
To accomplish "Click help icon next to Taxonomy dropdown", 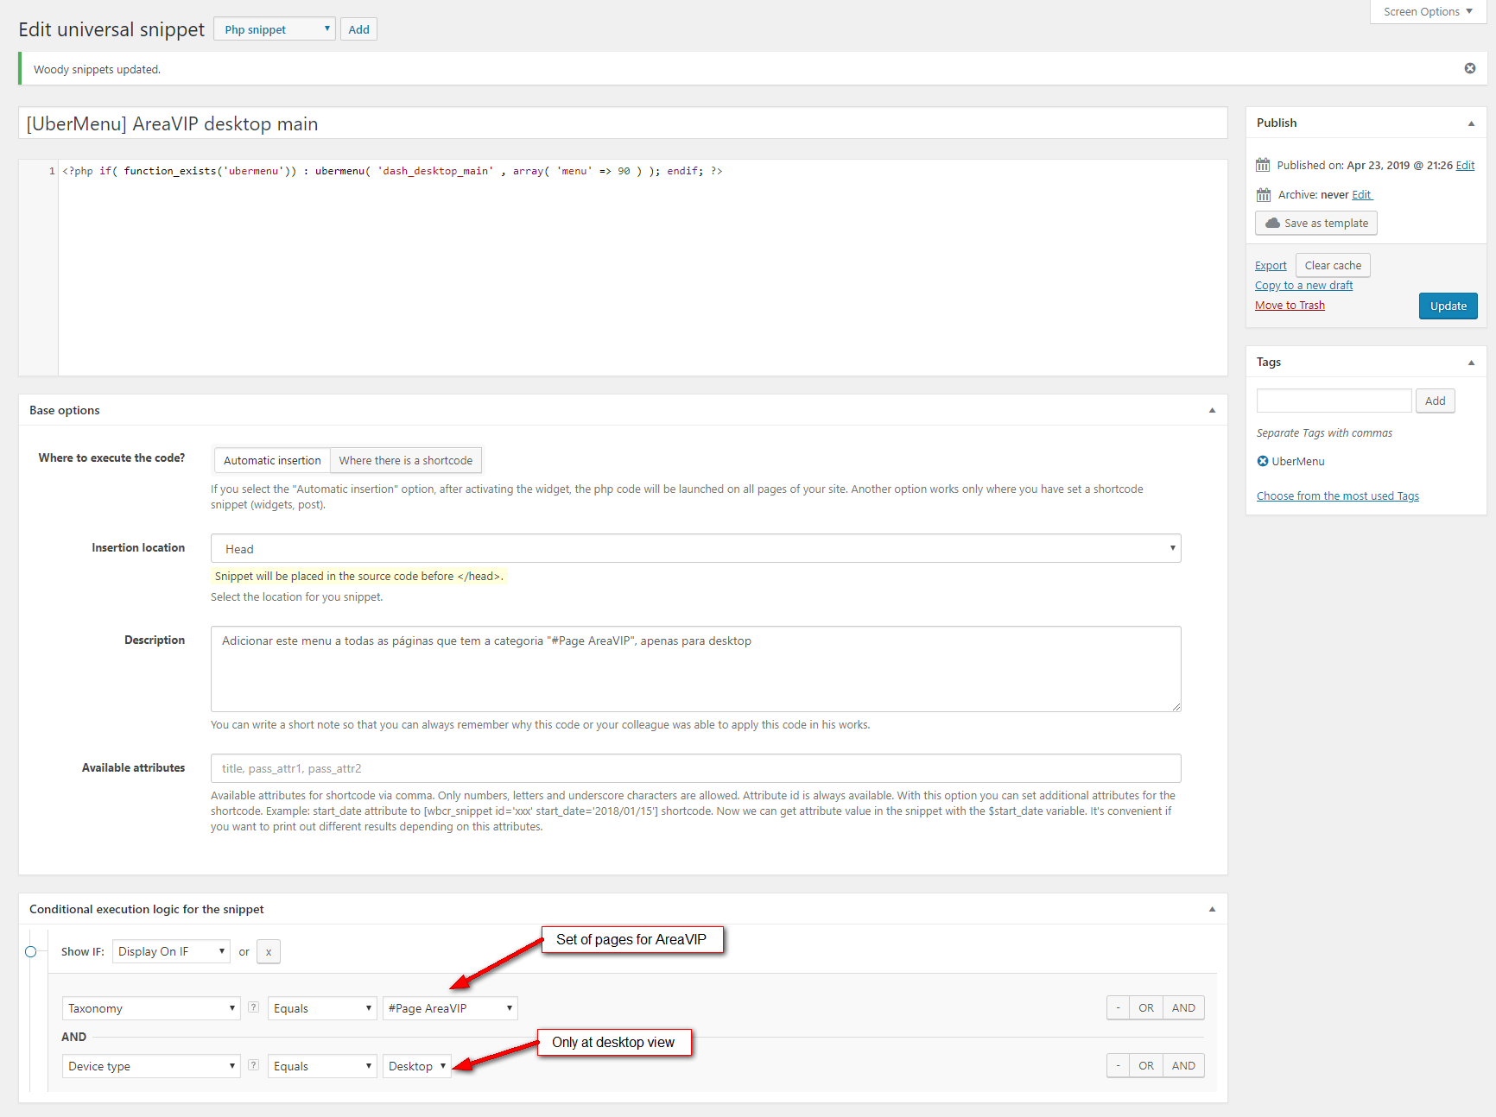I will 253,1007.
